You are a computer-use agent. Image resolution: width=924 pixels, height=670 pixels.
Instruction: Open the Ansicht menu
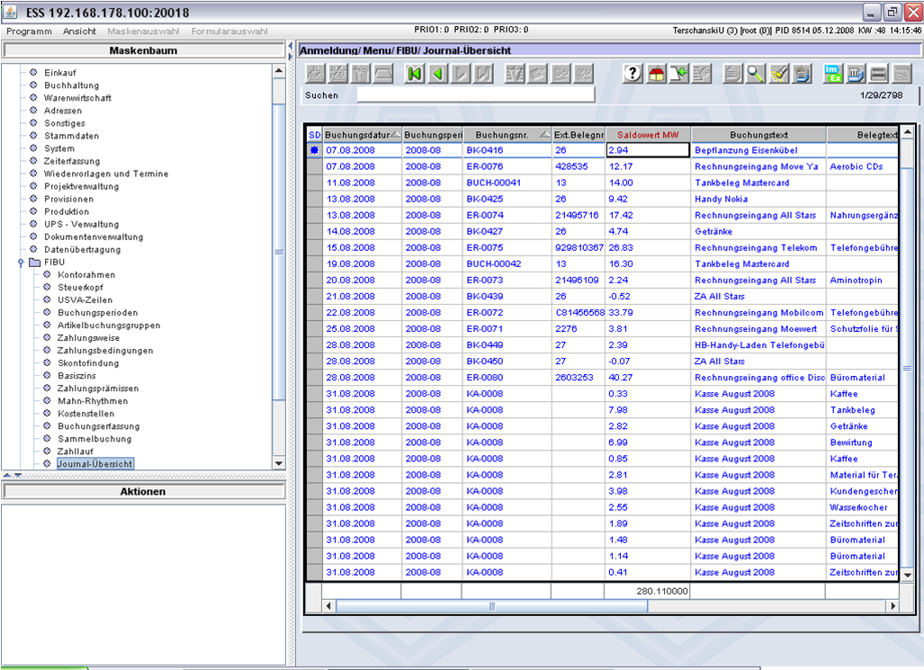[79, 31]
